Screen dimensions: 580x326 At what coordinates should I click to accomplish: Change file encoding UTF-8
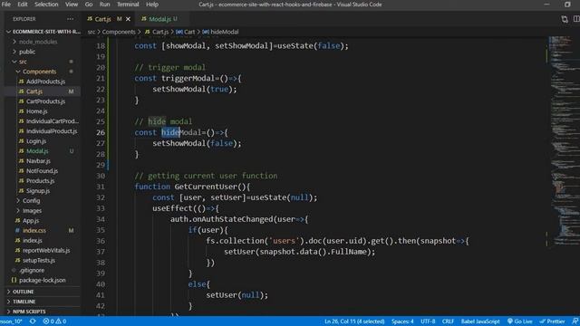point(428,321)
